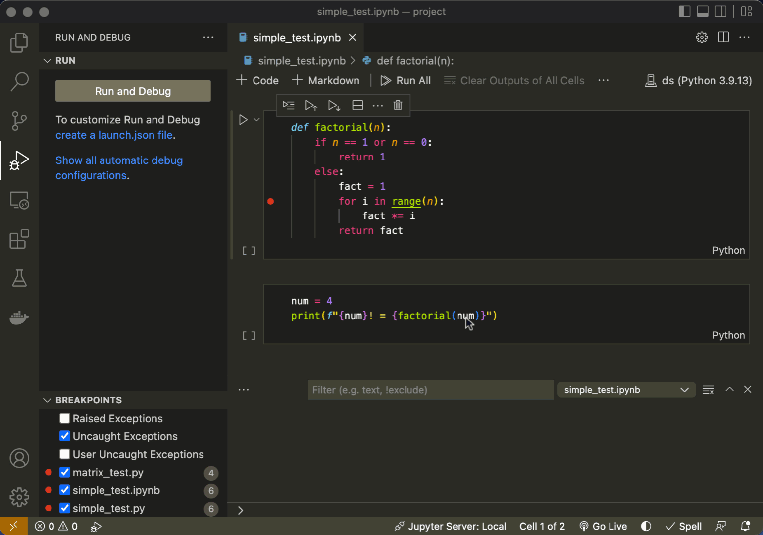
Task: Open the Manage gear menu
Action: pyautogui.click(x=19, y=497)
